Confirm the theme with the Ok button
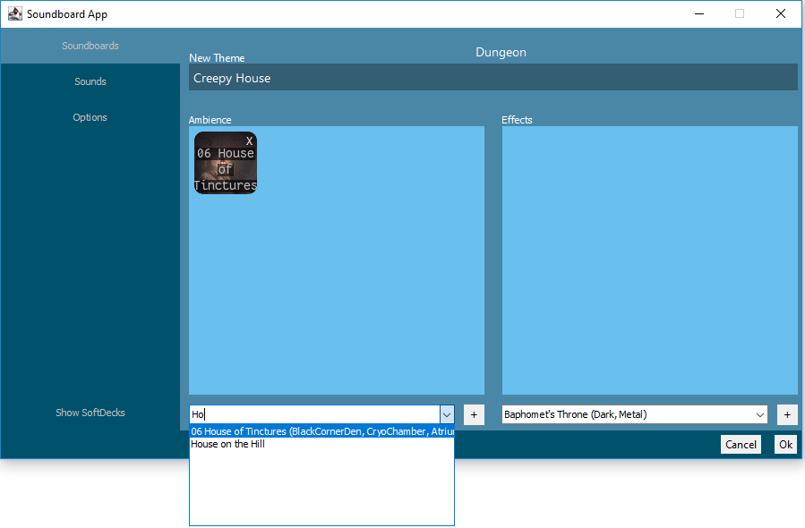805x528 pixels. (785, 444)
